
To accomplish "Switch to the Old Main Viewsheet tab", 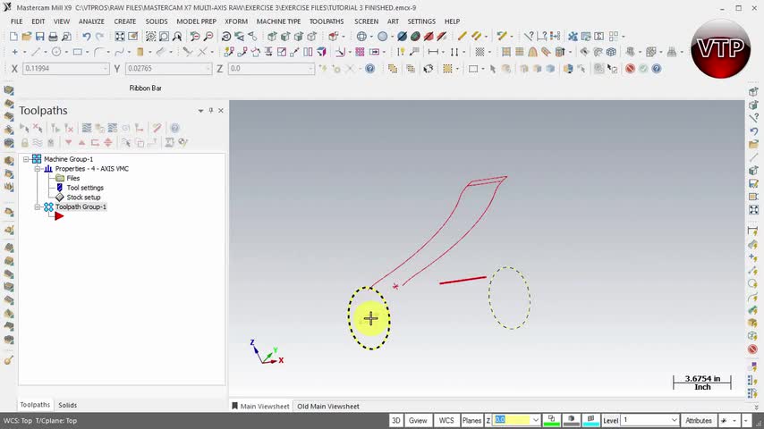I will point(328,406).
